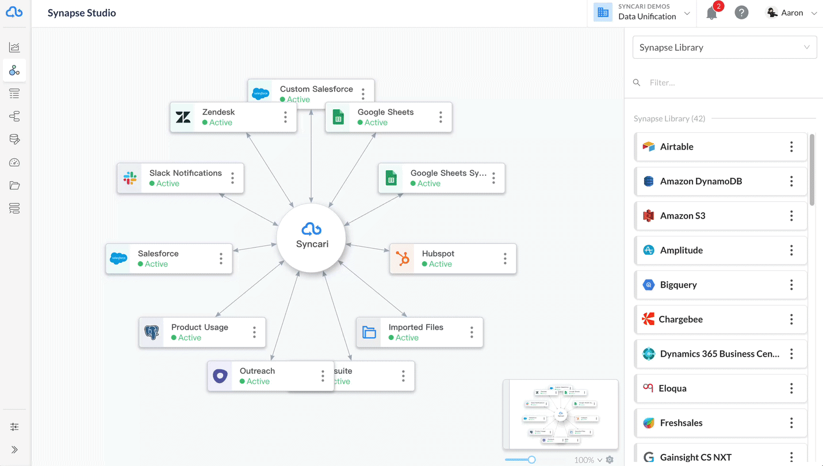Open the gauge dashboard sidebar icon
Image resolution: width=823 pixels, height=466 pixels.
14,162
